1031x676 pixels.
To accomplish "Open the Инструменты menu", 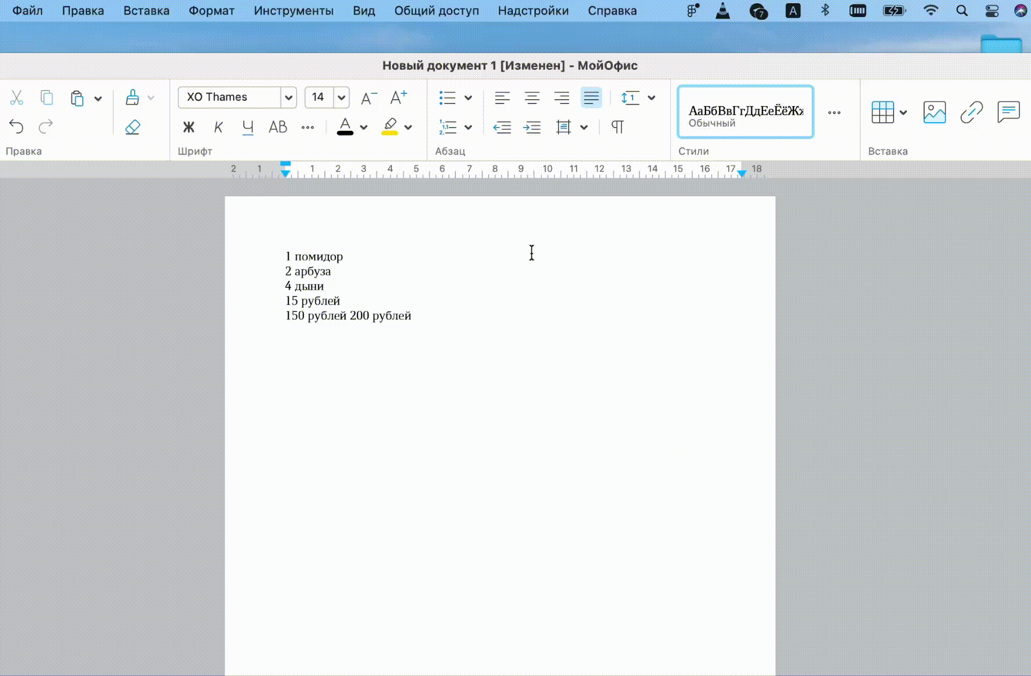I will coord(293,11).
